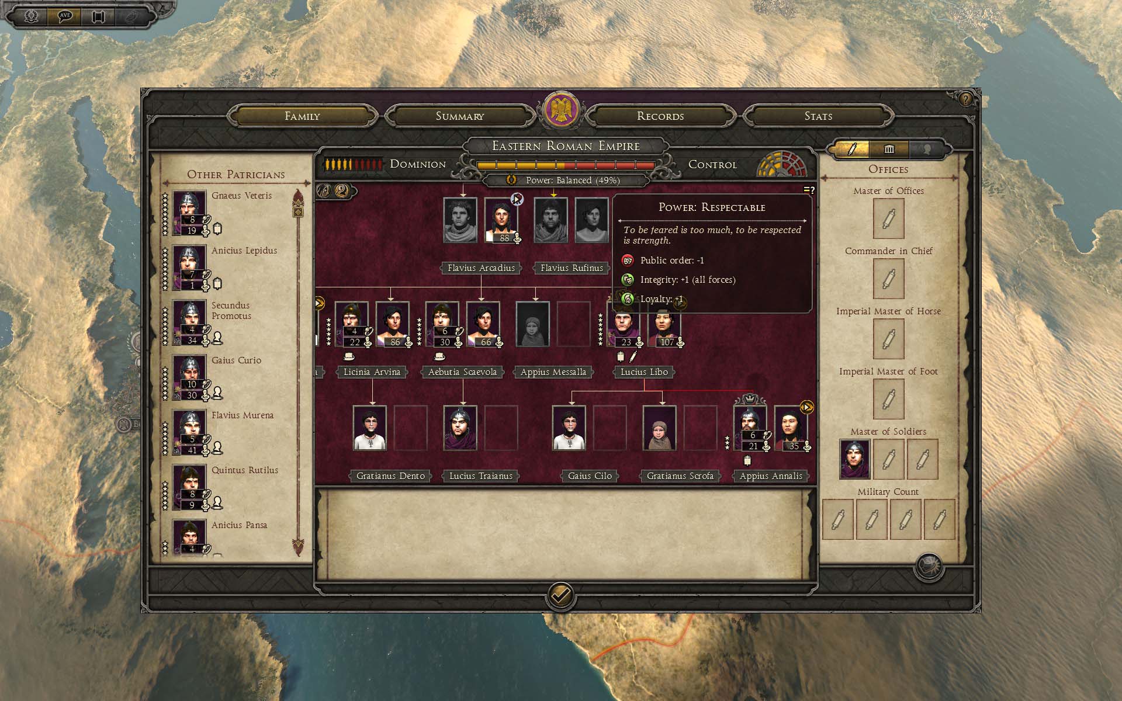Click the AVE speech bubble advisor icon

(x=65, y=16)
